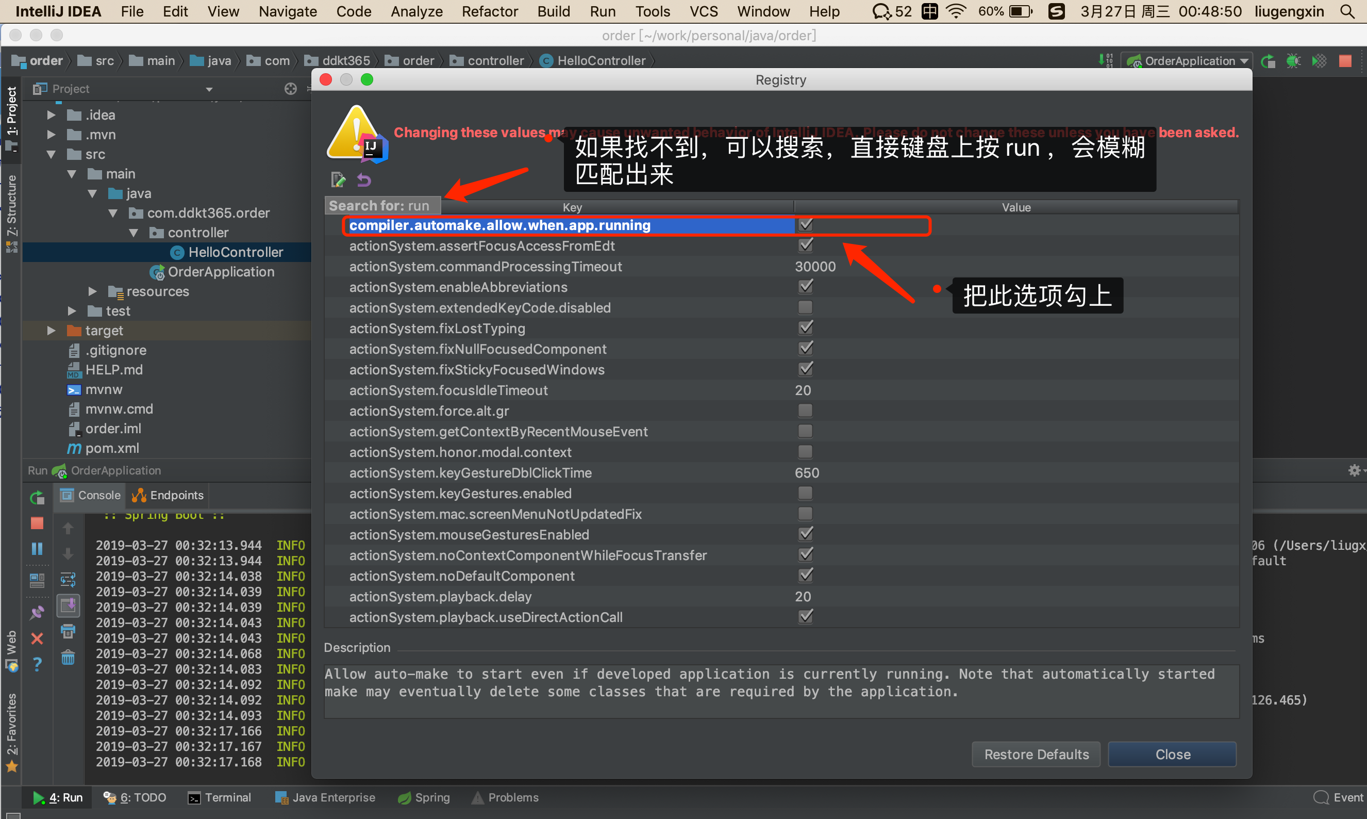Uncheck actionSystem.fixLostTyping checkbox
This screenshot has height=819, width=1367.
[x=805, y=328]
